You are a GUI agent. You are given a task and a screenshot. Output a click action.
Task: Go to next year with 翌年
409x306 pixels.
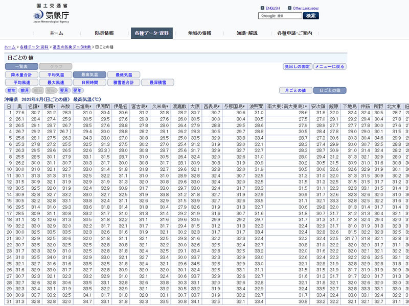click(78, 91)
